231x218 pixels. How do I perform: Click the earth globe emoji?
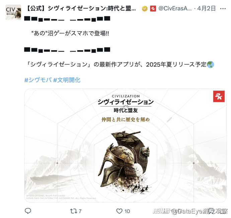click(210, 65)
